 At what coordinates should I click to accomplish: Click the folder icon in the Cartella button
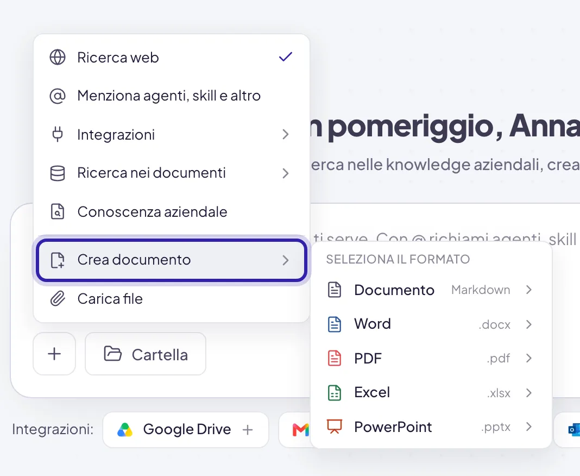point(112,354)
